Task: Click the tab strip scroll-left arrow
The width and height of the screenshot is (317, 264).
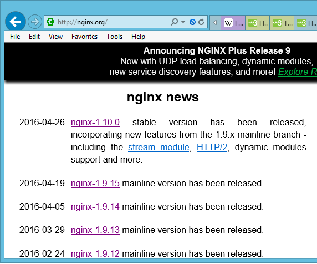Action: point(216,22)
